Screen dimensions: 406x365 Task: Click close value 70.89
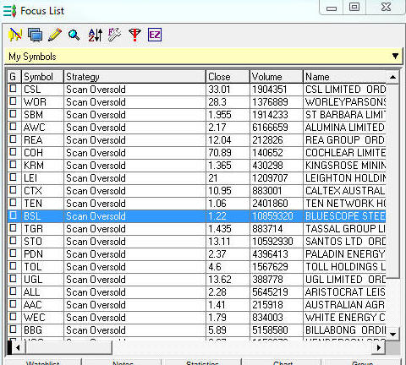[x=220, y=152]
